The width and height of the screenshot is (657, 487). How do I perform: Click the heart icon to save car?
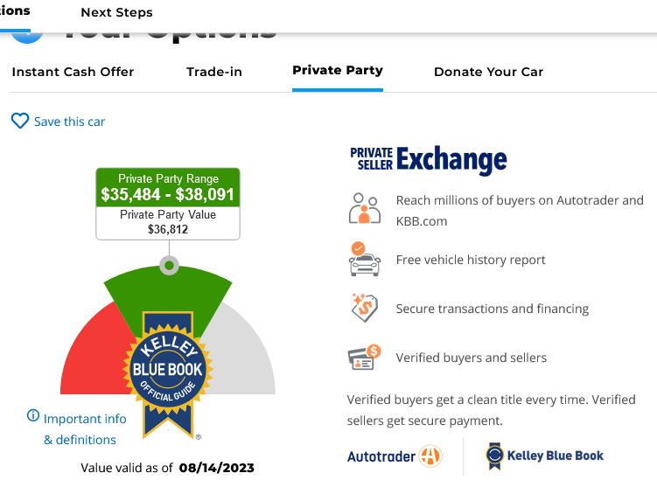coord(20,121)
